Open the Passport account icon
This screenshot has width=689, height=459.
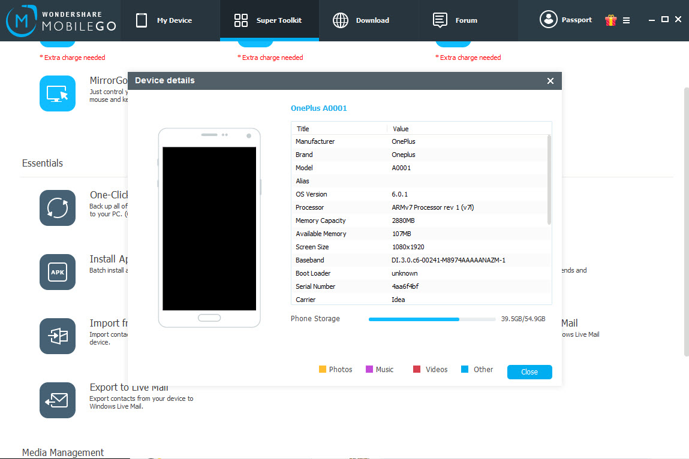click(549, 19)
